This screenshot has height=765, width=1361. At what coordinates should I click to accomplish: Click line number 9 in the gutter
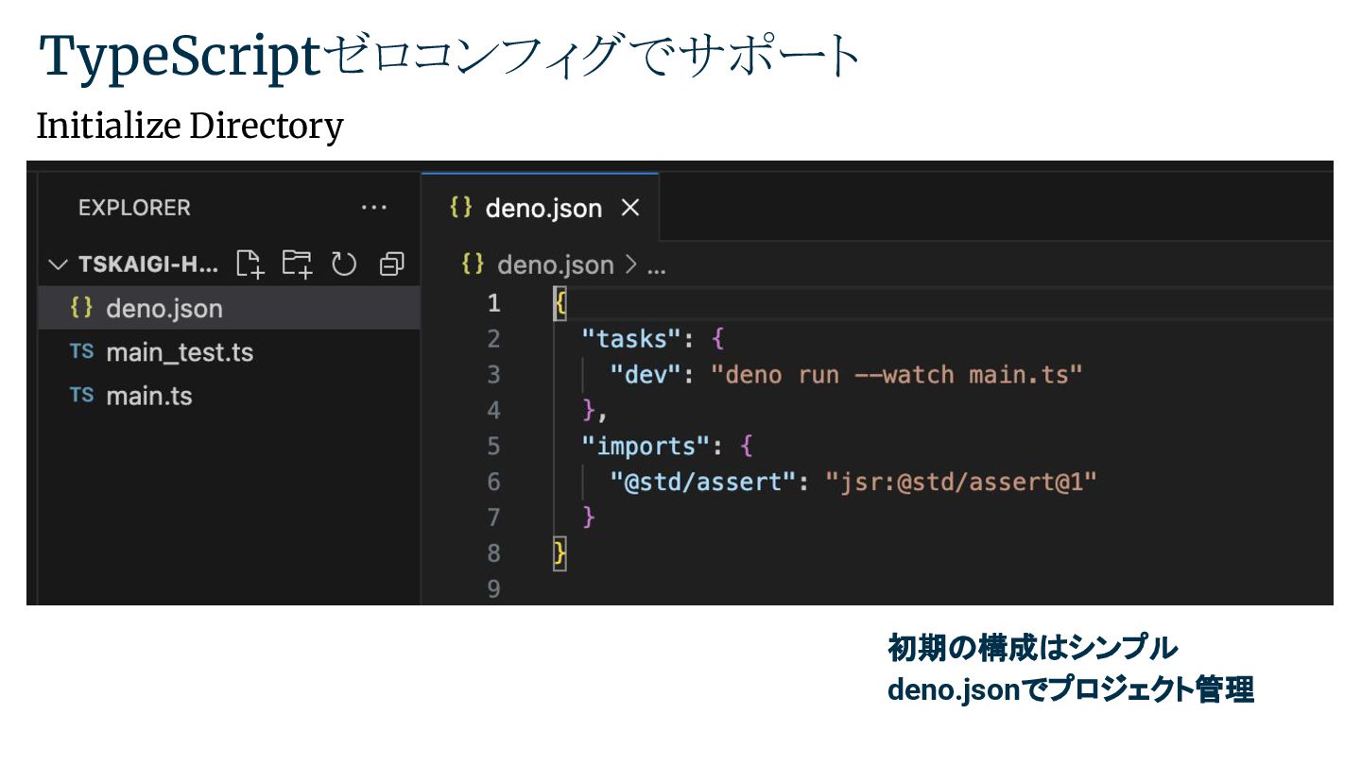click(493, 588)
